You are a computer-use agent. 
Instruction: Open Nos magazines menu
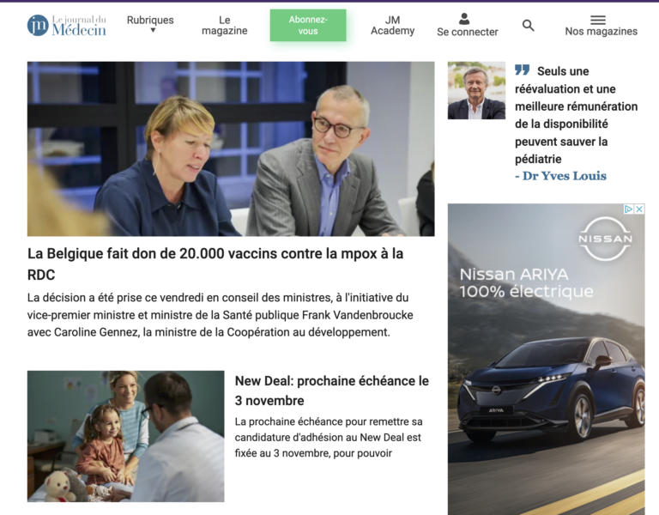(x=601, y=31)
